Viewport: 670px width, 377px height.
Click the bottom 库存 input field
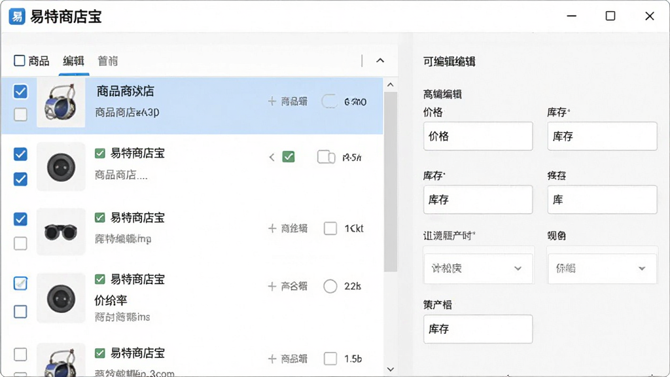[x=478, y=329]
